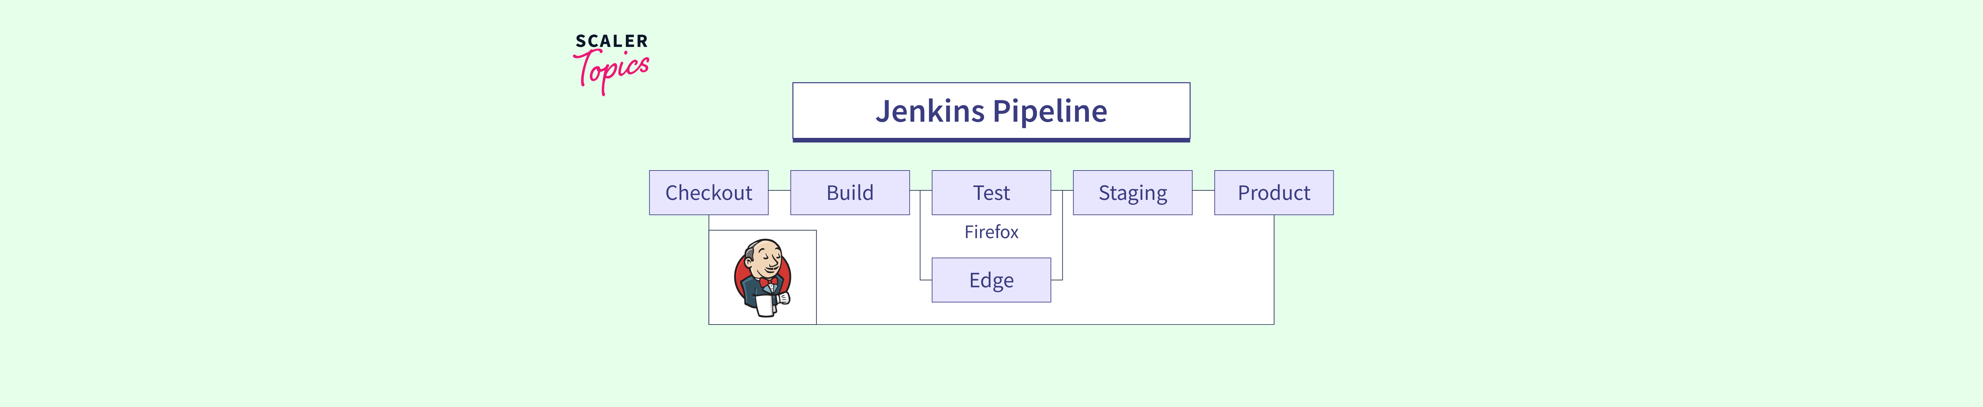Click the white cup held by the butler
1983x407 pixels.
(x=765, y=306)
